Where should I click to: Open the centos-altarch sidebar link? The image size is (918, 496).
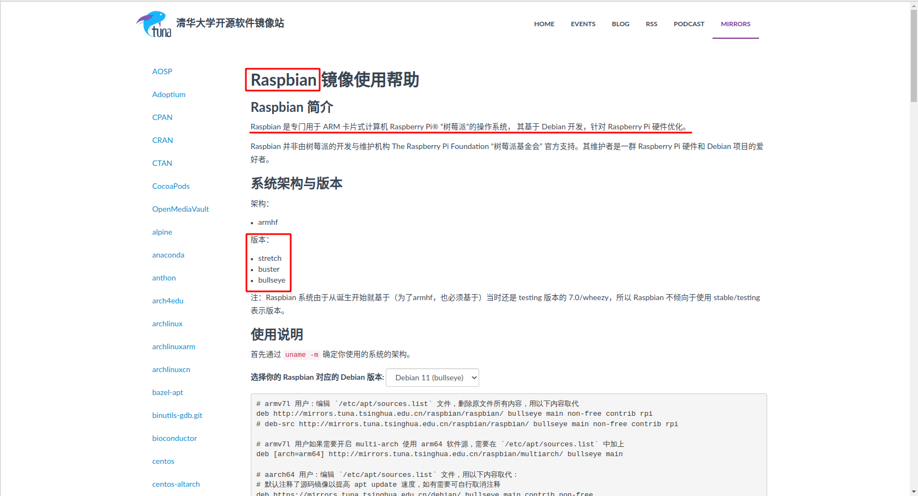176,484
